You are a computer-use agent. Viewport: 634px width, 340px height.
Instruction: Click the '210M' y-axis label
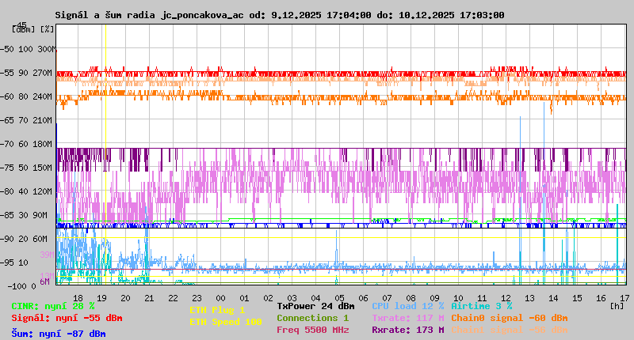point(42,120)
